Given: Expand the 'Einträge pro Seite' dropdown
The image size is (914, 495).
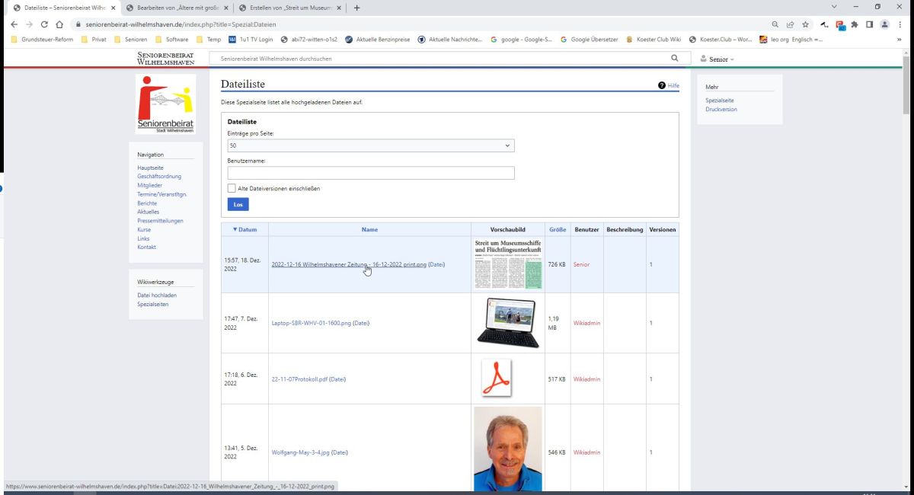Looking at the screenshot, I should [x=371, y=145].
